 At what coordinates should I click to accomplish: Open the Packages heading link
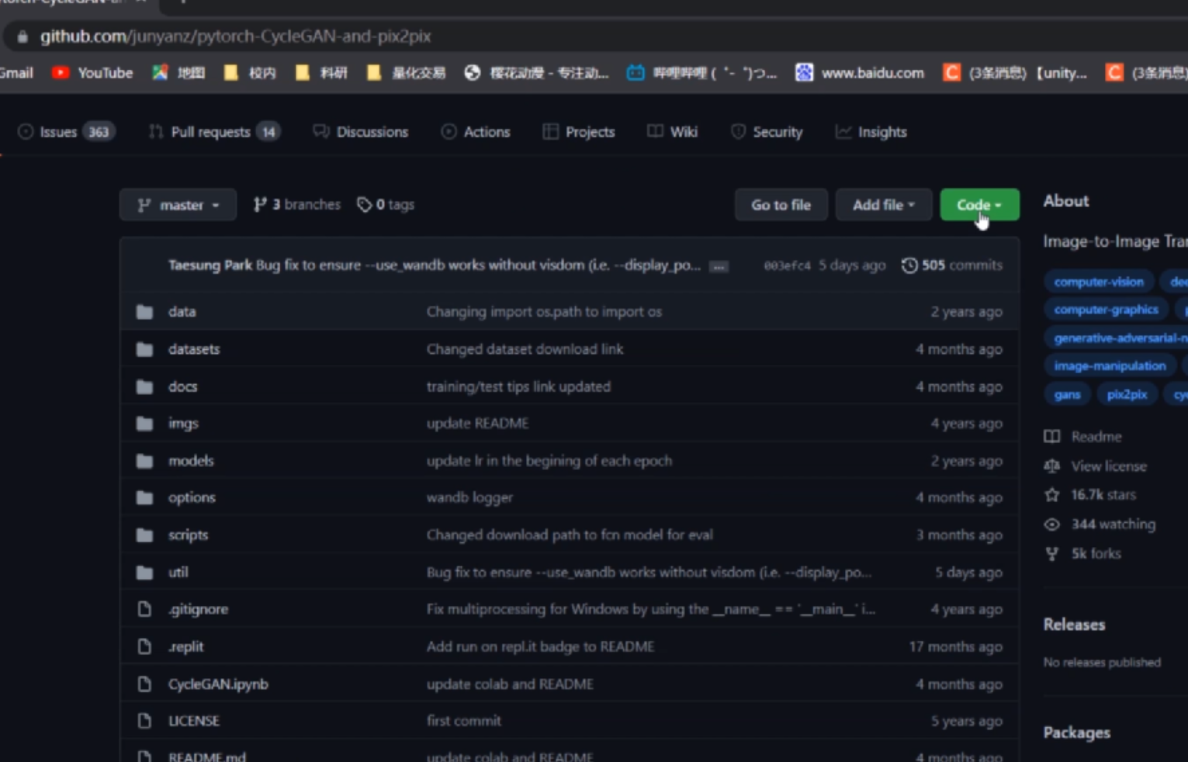click(1076, 733)
